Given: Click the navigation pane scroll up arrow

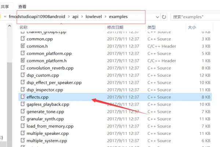Looking at the screenshot, I should click(x=10, y=26).
